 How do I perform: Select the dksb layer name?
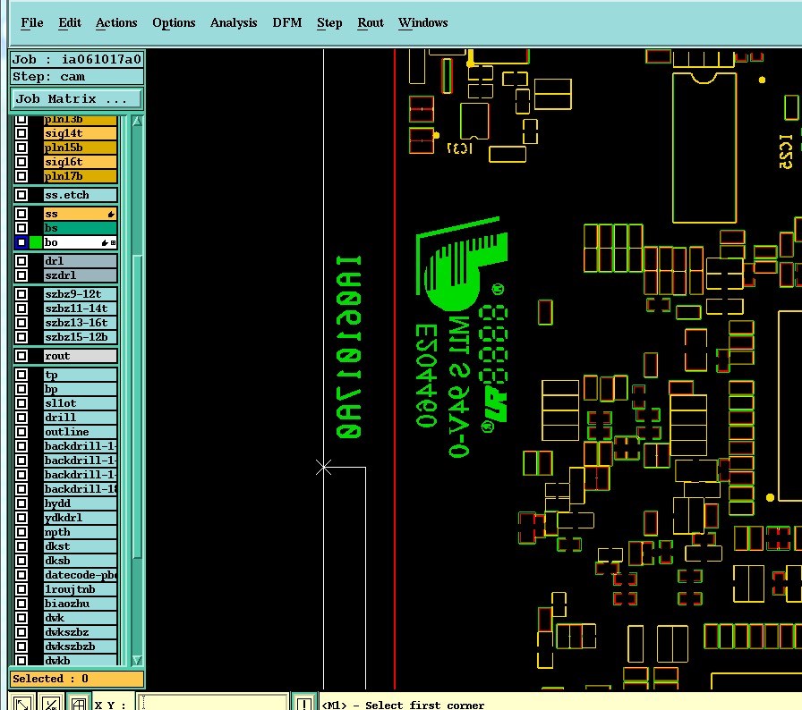click(81, 561)
